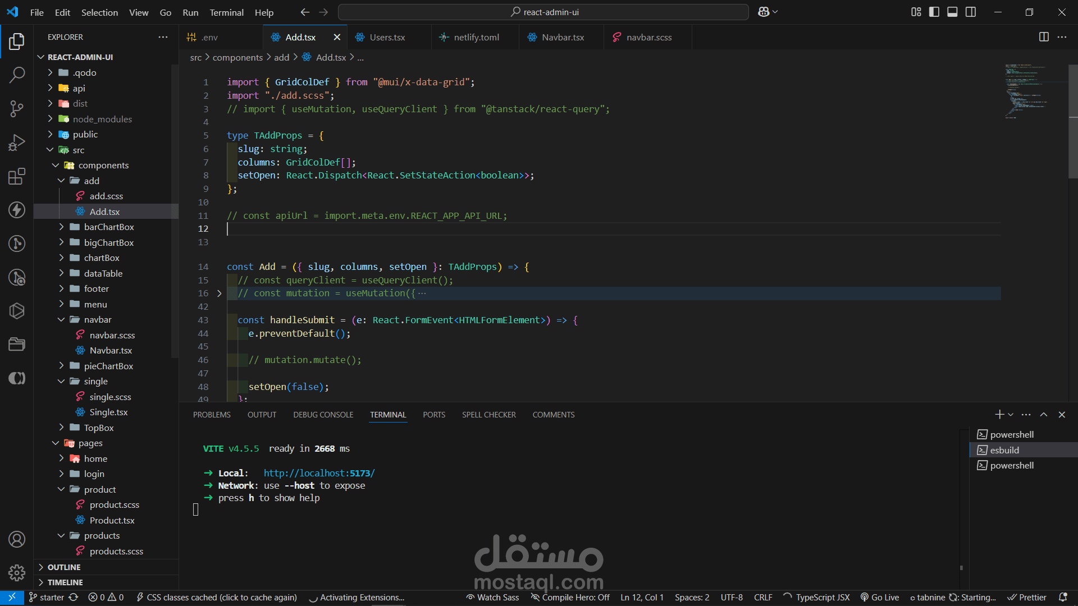Open Source Control view
Viewport: 1078px width, 606px height.
pos(17,108)
